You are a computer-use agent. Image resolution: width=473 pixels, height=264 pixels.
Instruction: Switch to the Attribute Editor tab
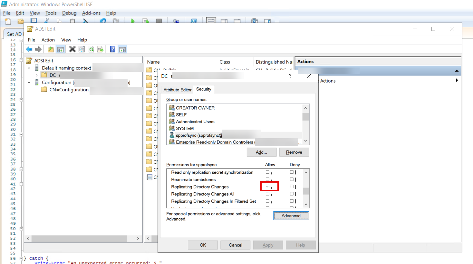click(x=177, y=89)
